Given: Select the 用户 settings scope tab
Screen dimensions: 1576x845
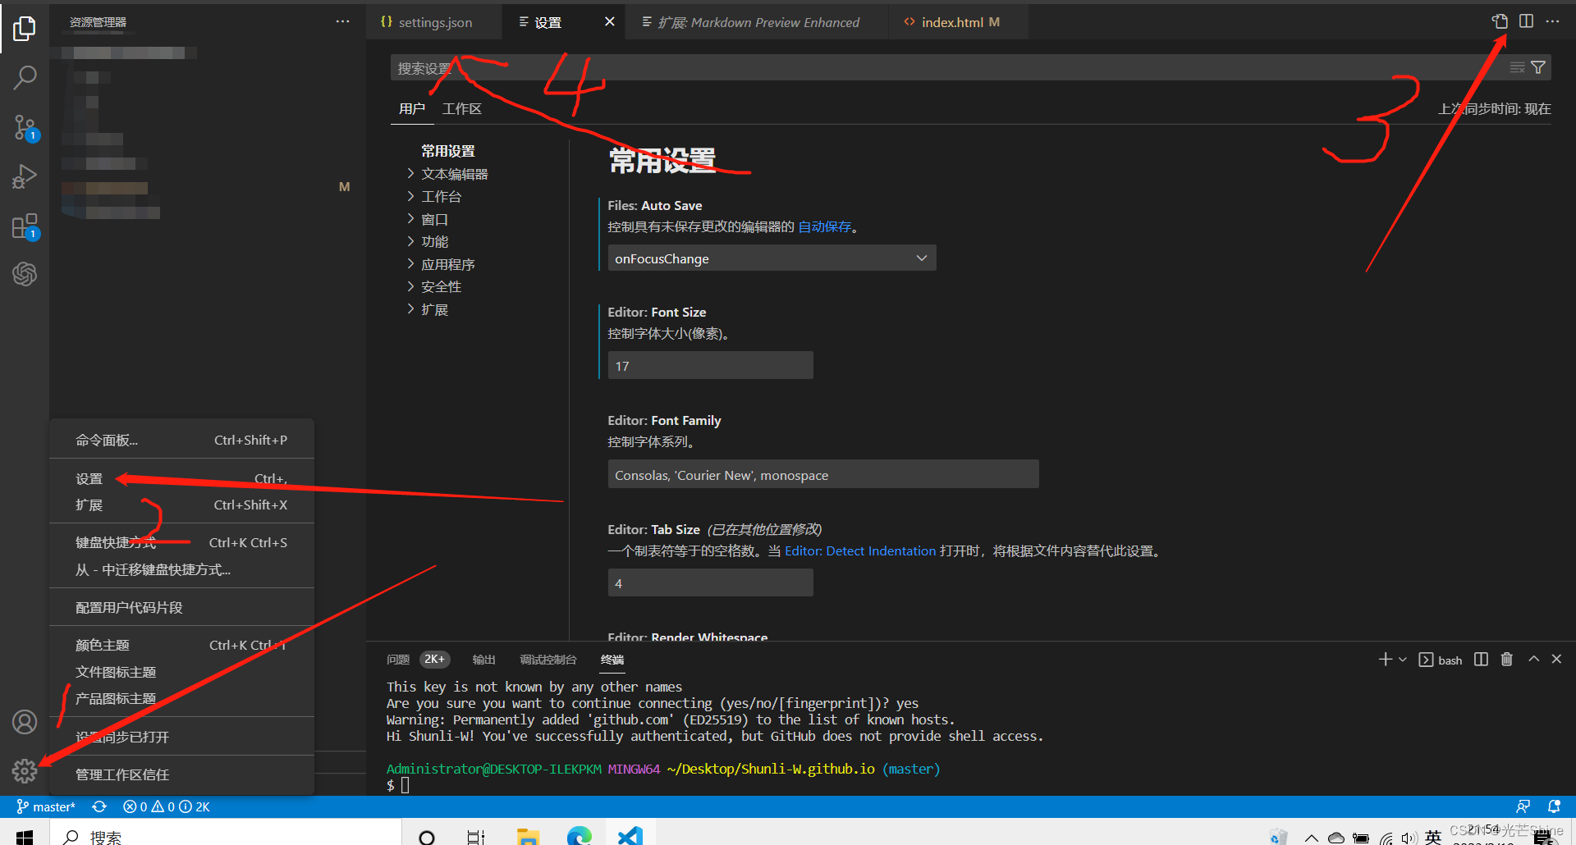Looking at the screenshot, I should pos(412,108).
